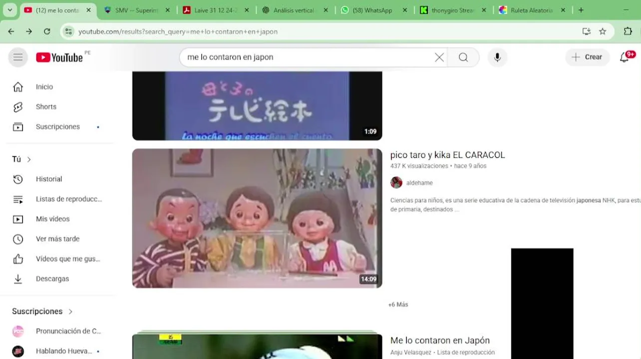This screenshot has width=641, height=359.
Task: Open the extensions puzzle icon
Action: coord(628,31)
